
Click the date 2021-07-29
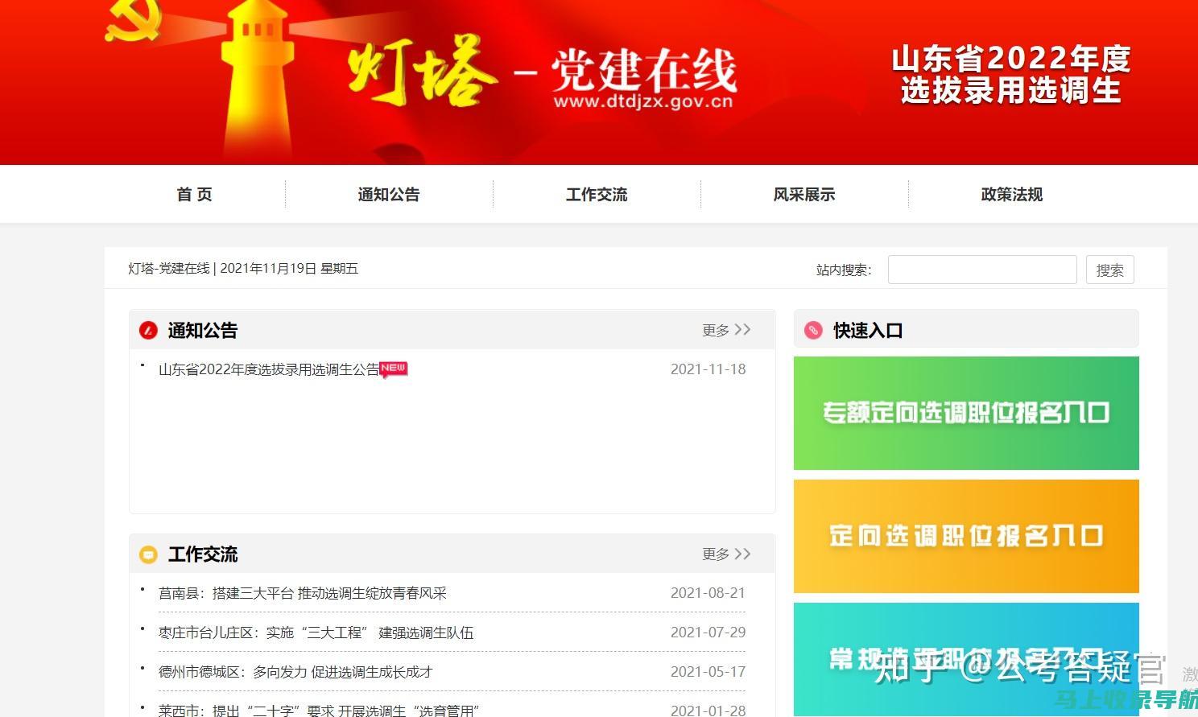[x=708, y=633]
